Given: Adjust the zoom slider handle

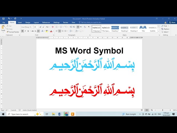Looking at the screenshot, I should pos(163,110).
